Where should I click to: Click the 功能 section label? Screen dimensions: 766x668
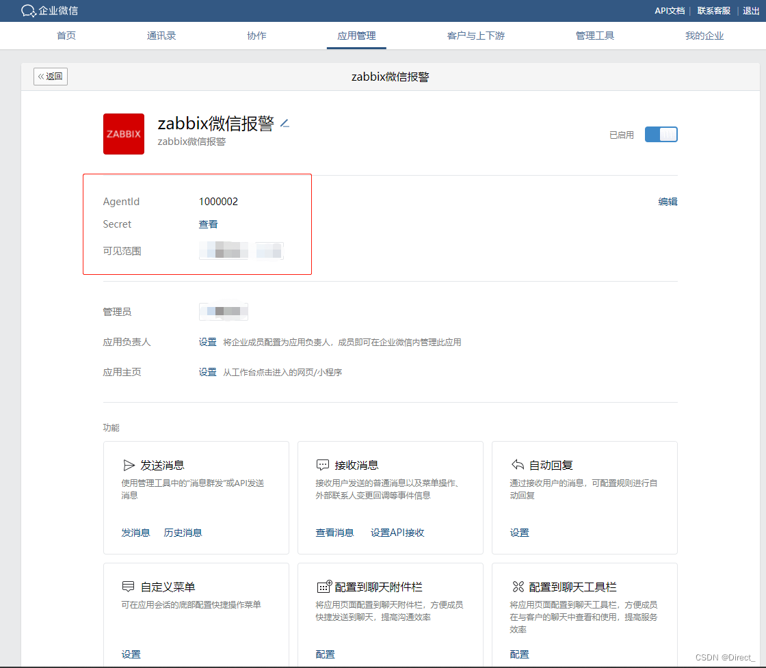(111, 428)
